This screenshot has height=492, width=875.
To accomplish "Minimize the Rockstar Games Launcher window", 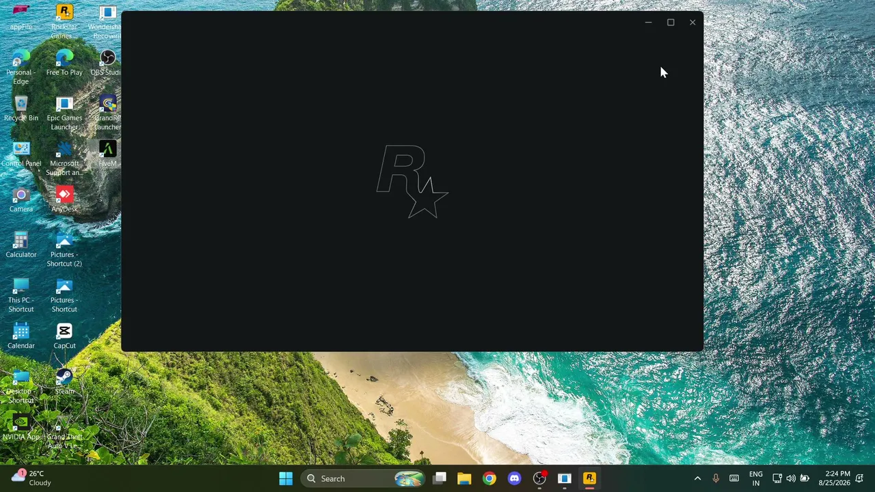I will (x=648, y=23).
